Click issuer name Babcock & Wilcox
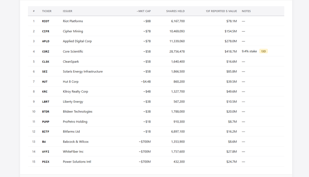Image resolution: width=309 pixels, height=177 pixels. tap(76, 142)
